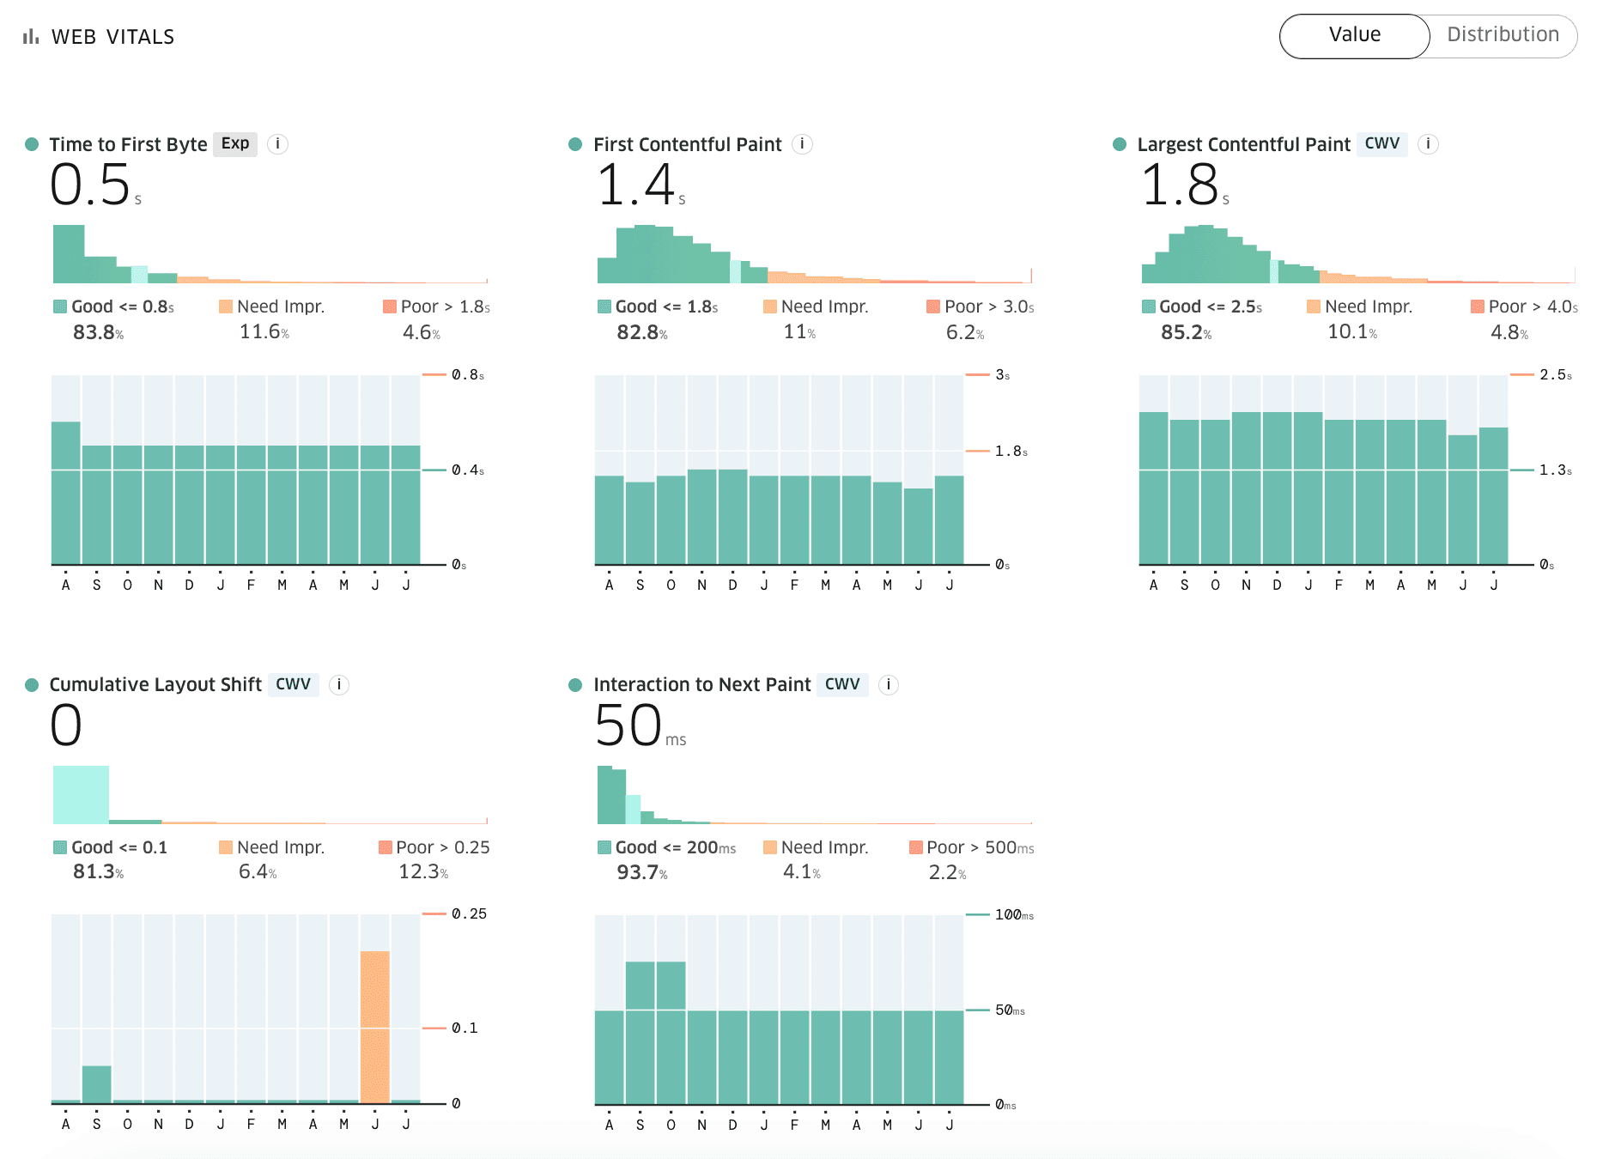The image size is (1609, 1159).
Task: Click the Cumulative Layout Shift title
Action: point(155,685)
